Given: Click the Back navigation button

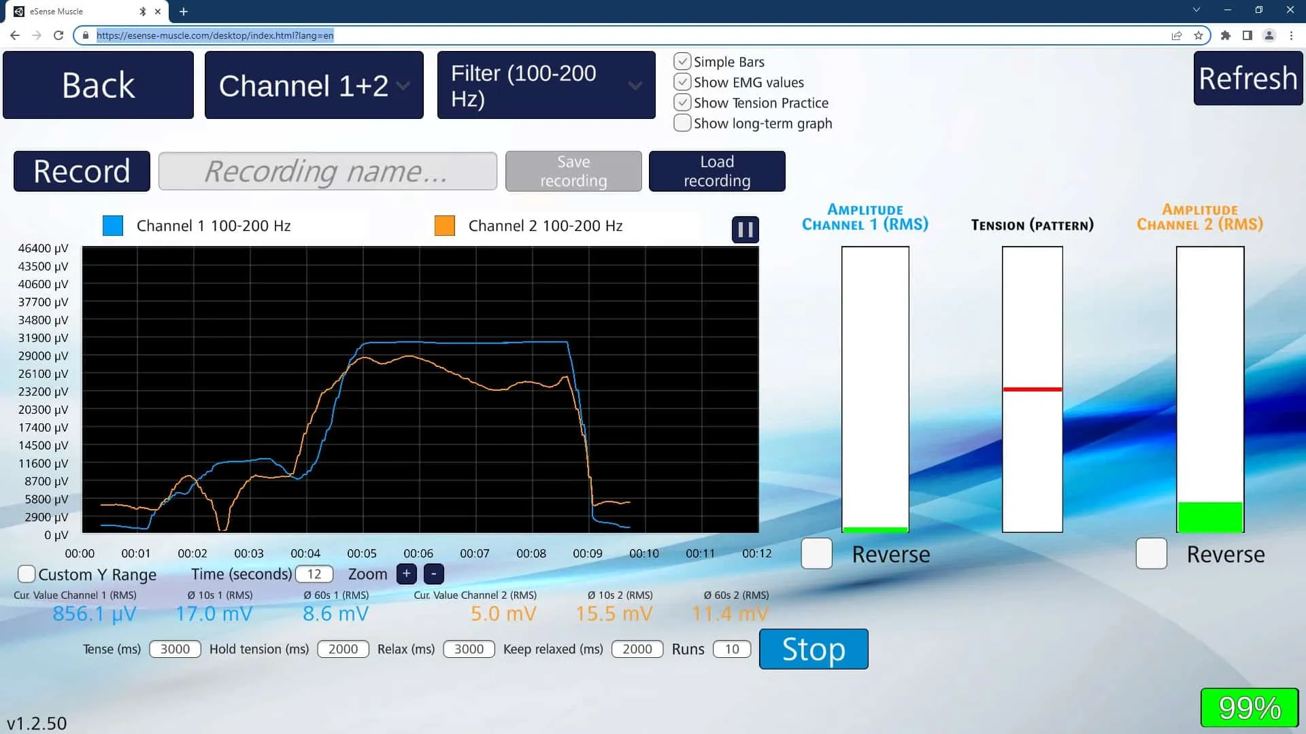Looking at the screenshot, I should click(x=98, y=84).
